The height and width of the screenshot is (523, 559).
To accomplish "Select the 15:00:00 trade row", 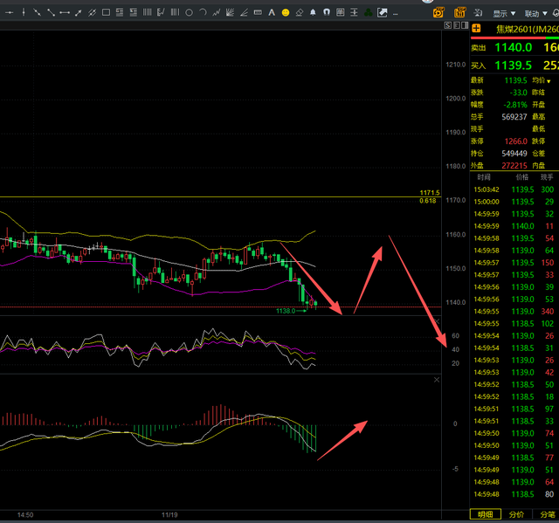I will [514, 202].
